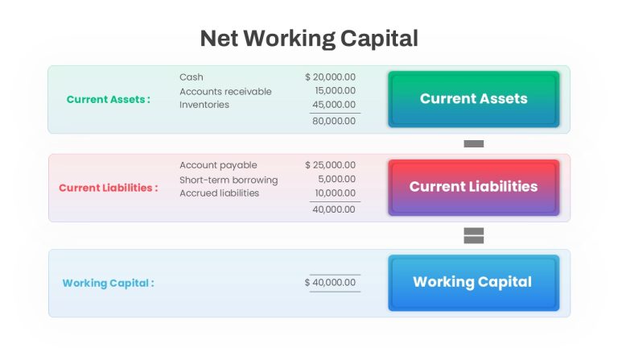Viewport: 618px width, 348px height.
Task: Select the Accounts receivable line item
Action: click(x=225, y=92)
